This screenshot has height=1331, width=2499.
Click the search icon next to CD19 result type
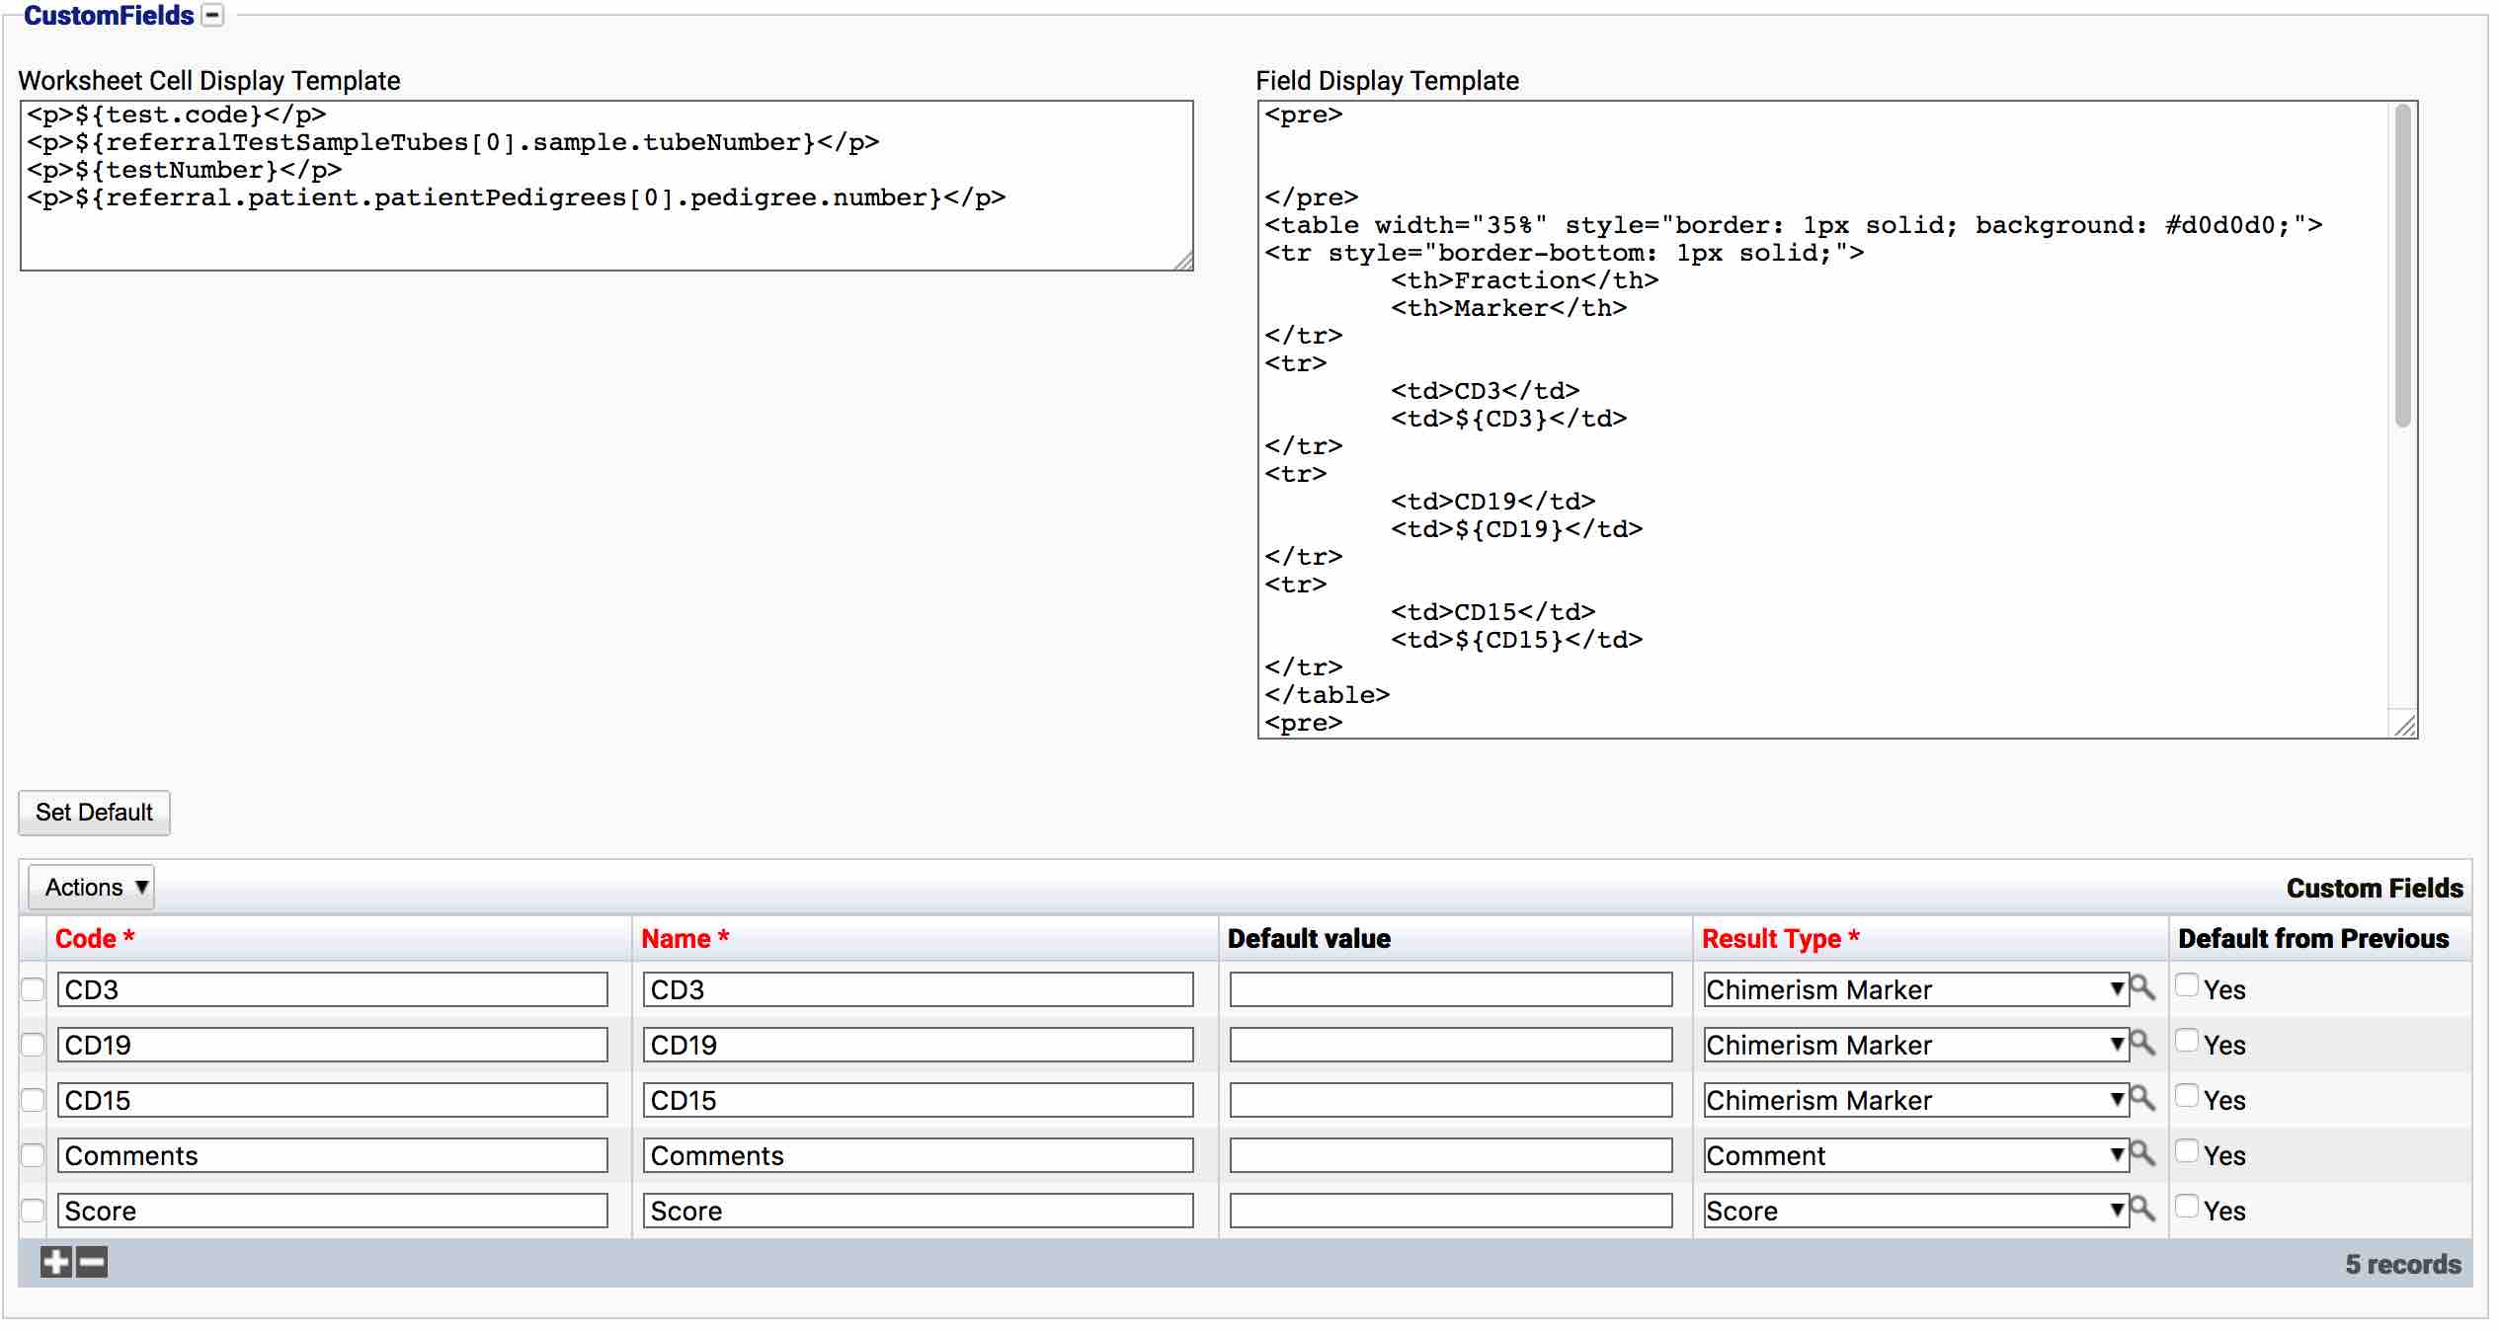(x=2147, y=1044)
